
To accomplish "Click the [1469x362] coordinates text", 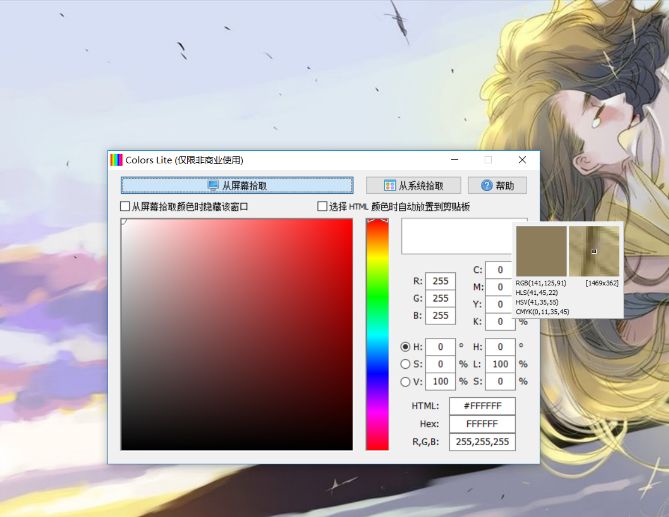I will coord(602,283).
